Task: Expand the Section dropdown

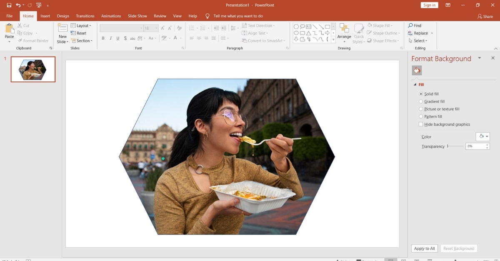Action: 82,41
